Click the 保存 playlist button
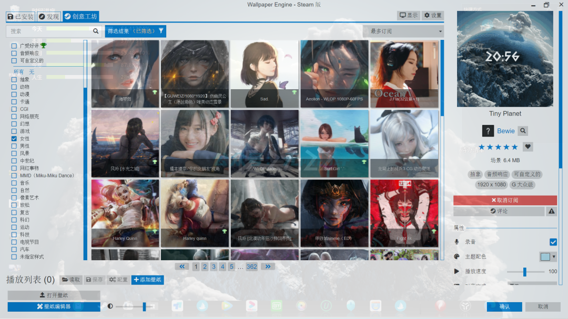The height and width of the screenshot is (319, 568). [94, 280]
